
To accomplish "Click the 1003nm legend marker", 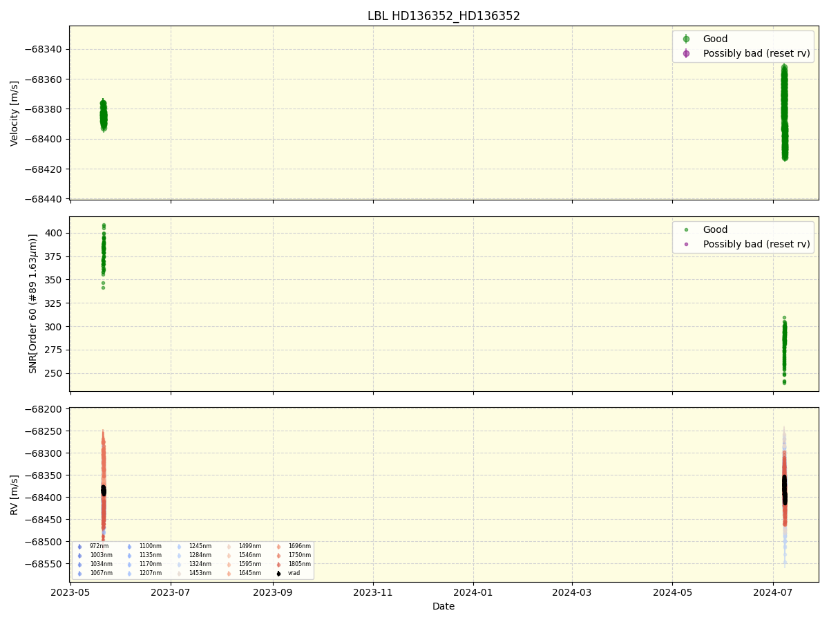I will (79, 556).
